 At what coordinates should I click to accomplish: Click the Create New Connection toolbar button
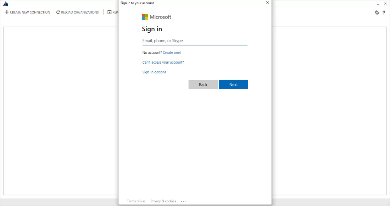tap(28, 12)
